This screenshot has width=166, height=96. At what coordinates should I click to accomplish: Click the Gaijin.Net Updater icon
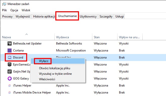10,71
